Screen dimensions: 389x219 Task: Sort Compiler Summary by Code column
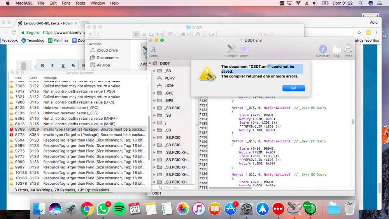[33, 78]
